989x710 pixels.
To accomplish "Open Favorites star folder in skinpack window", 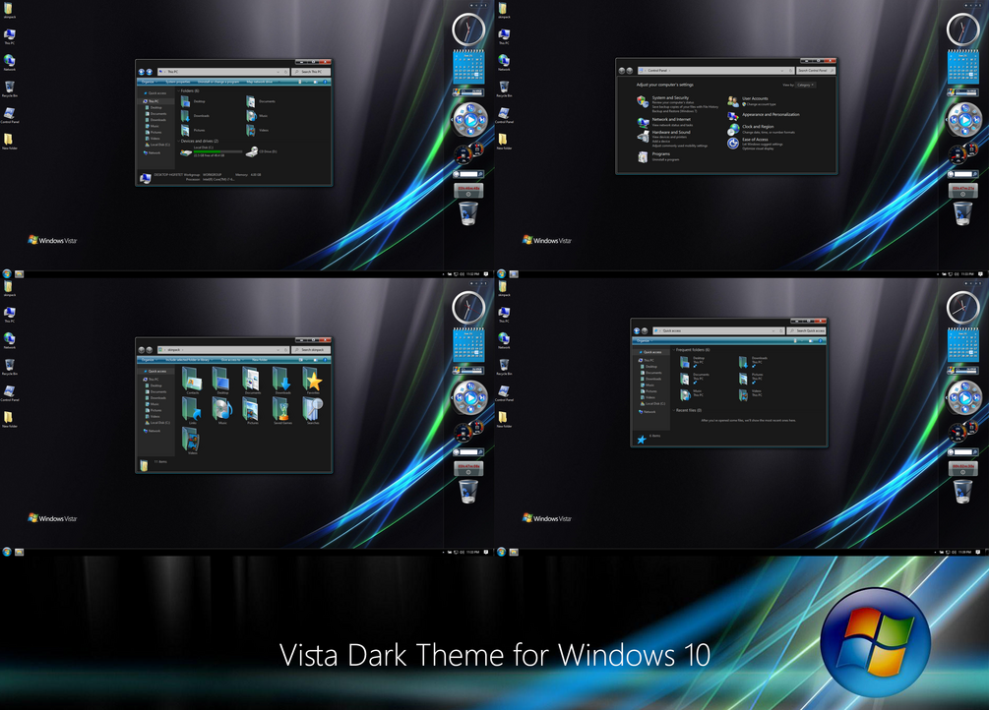I will tap(313, 379).
